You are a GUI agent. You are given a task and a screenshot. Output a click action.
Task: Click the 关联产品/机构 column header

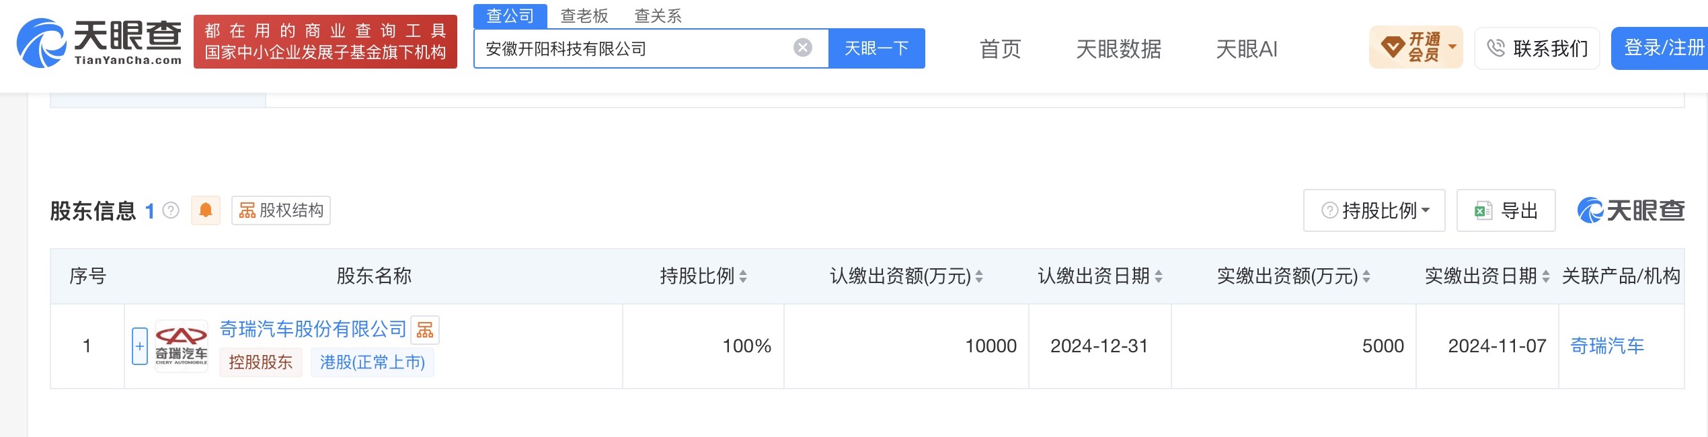click(1621, 276)
